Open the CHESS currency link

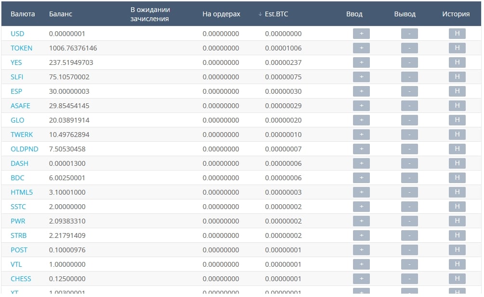21,279
